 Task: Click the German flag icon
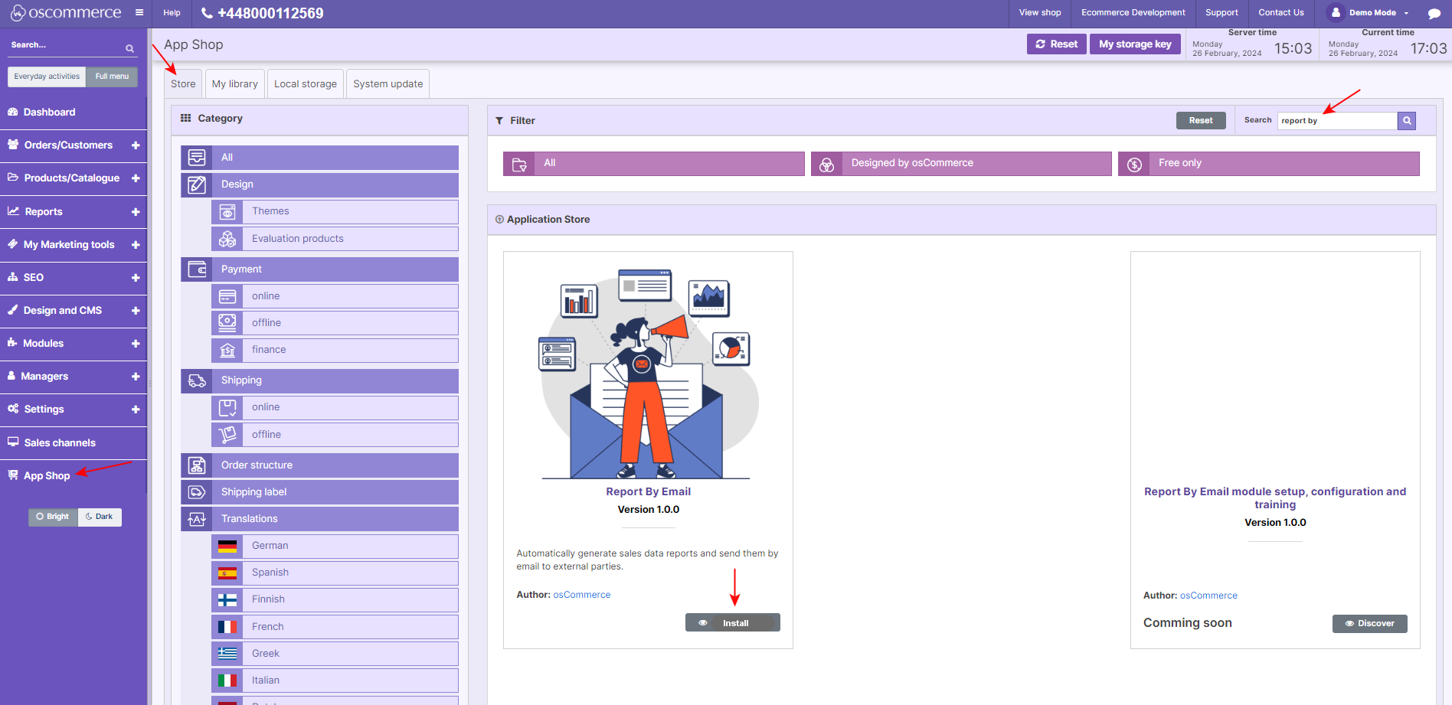(227, 546)
